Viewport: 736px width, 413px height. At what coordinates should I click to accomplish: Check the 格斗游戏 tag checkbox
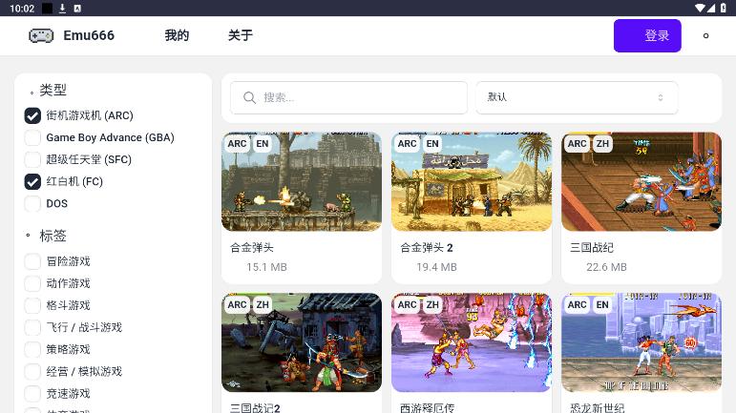(32, 305)
